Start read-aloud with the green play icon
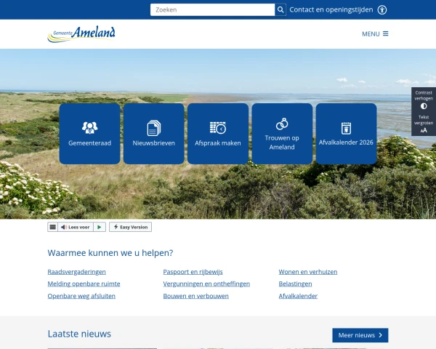The image size is (436, 349). click(x=100, y=227)
